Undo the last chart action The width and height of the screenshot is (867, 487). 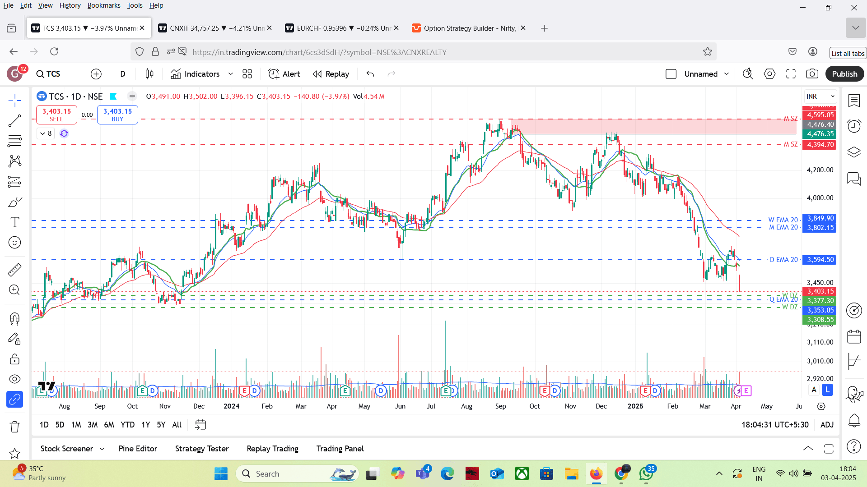point(370,74)
